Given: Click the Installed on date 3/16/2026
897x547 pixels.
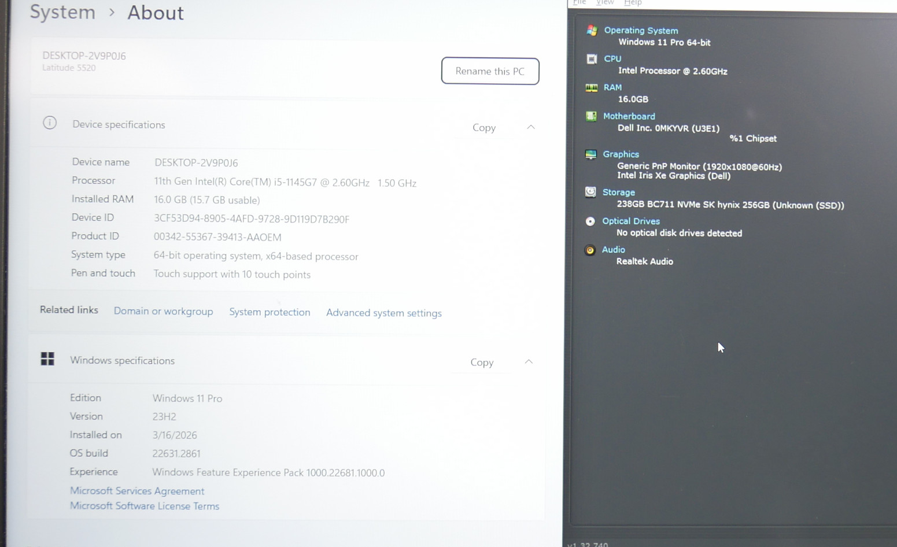Looking at the screenshot, I should [175, 435].
